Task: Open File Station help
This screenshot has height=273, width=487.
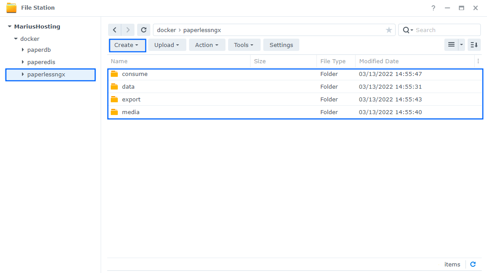Action: pyautogui.click(x=433, y=8)
